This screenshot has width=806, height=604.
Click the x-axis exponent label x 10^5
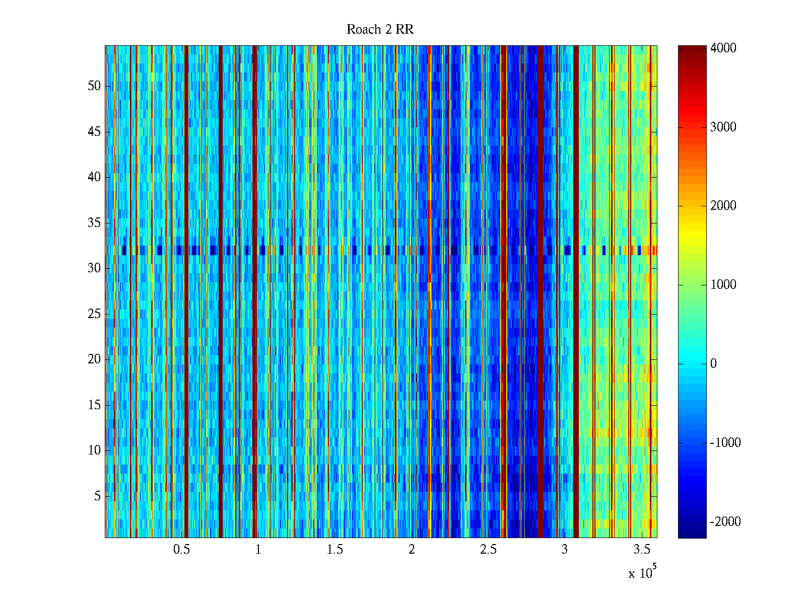(642, 573)
